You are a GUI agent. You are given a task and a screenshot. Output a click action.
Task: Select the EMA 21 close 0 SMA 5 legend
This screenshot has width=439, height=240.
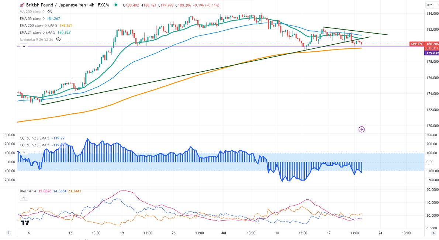pyautogui.click(x=38, y=32)
